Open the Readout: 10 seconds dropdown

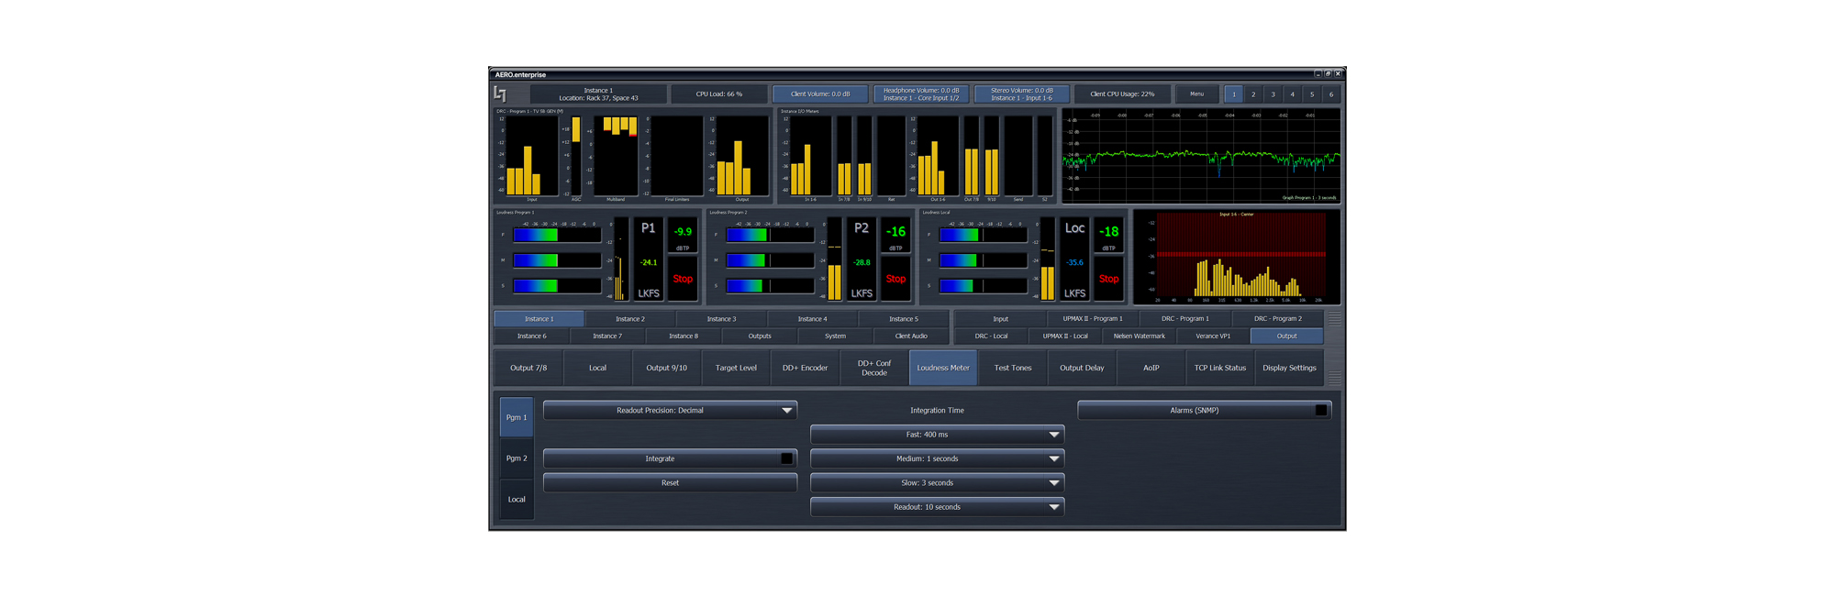click(937, 507)
